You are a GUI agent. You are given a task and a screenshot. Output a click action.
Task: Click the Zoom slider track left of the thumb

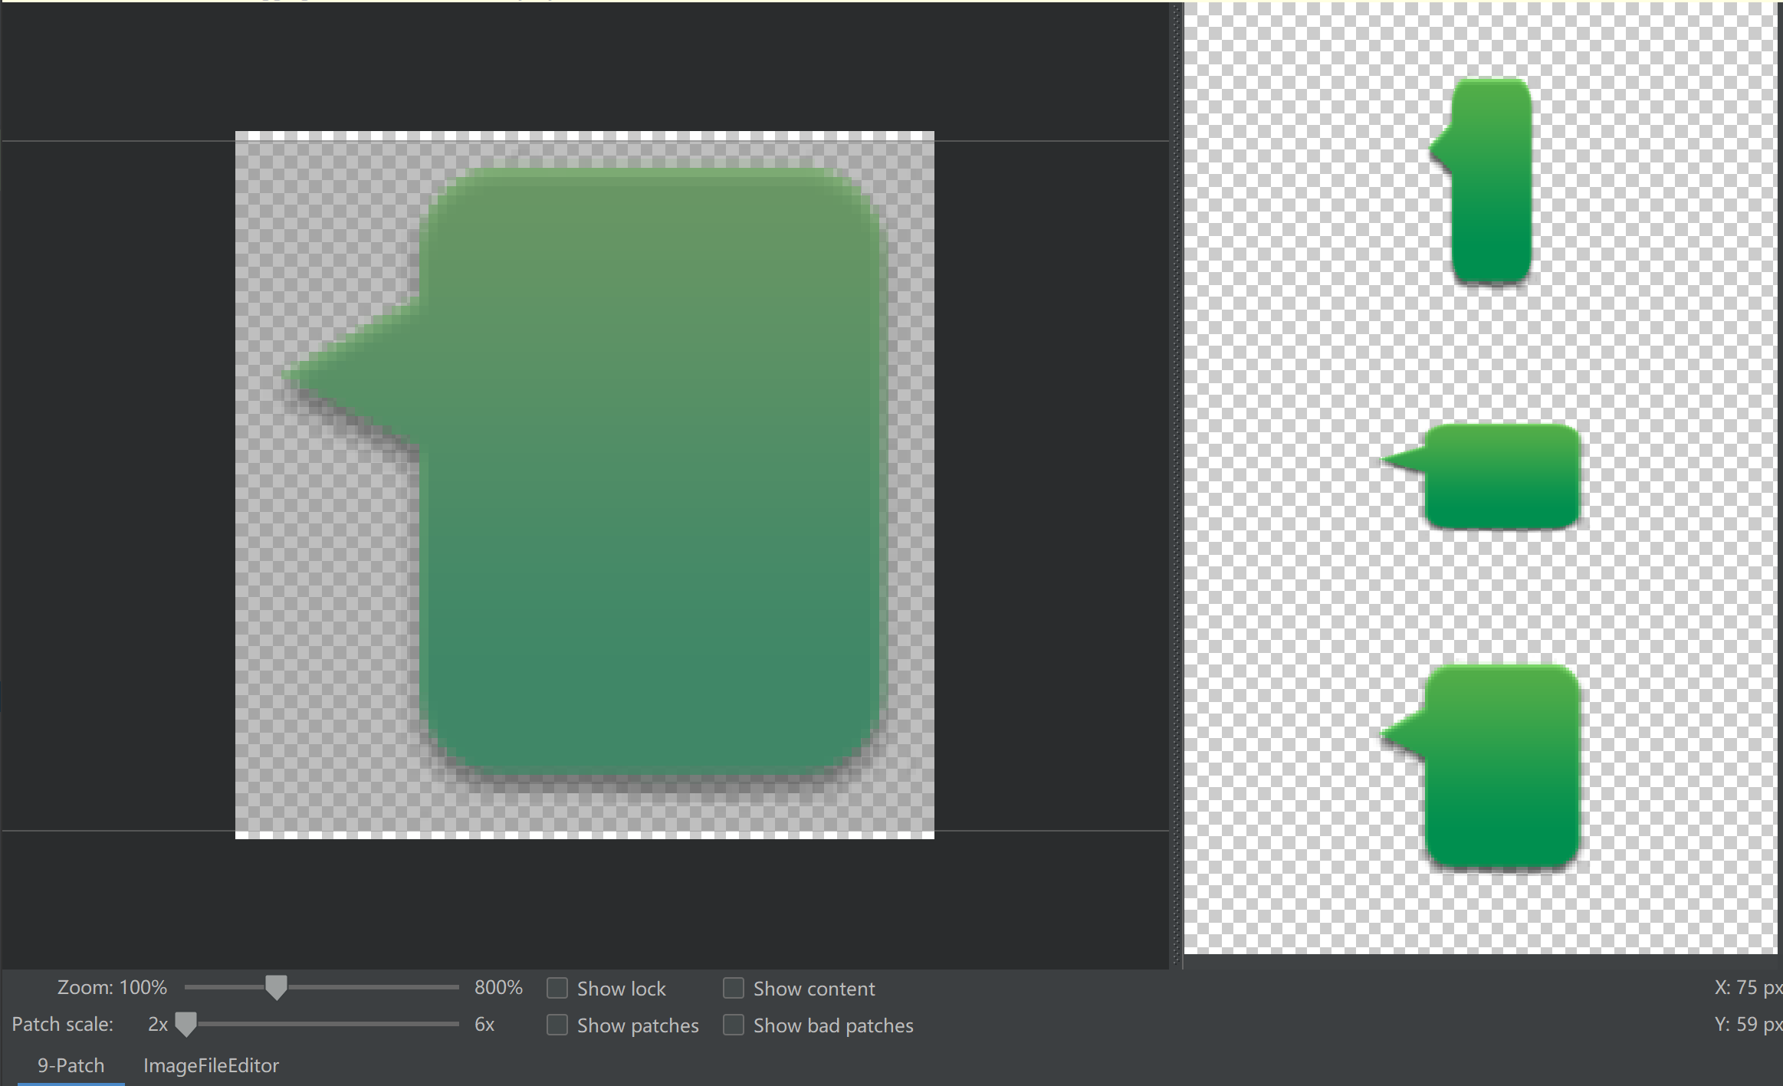point(222,987)
